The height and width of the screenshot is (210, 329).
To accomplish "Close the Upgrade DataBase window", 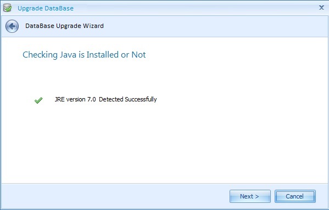I will (321, 8).
